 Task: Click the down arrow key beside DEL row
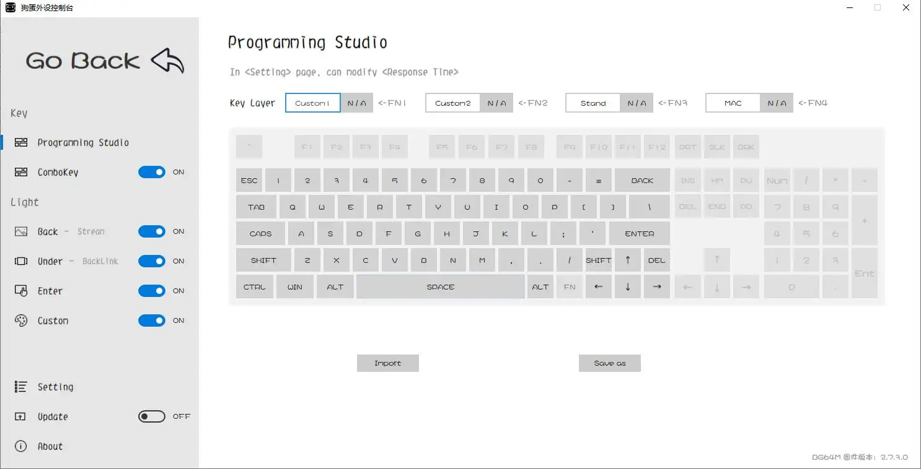coord(628,287)
